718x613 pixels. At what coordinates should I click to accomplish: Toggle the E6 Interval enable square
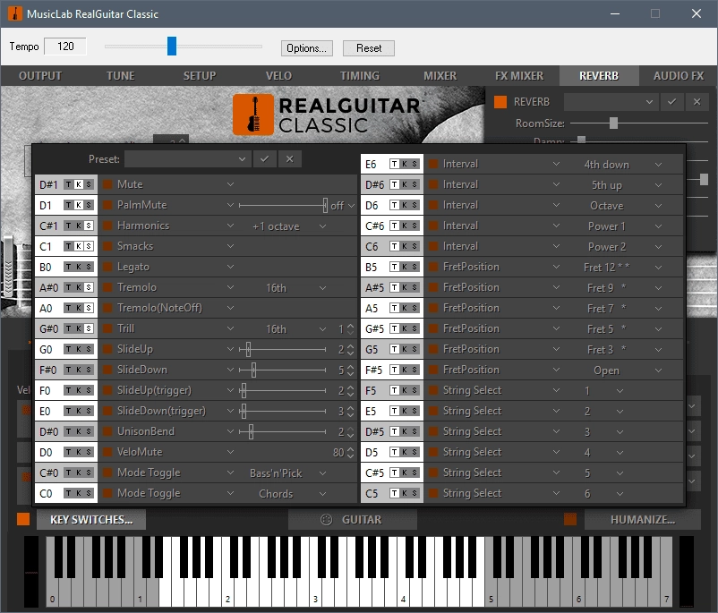click(433, 164)
